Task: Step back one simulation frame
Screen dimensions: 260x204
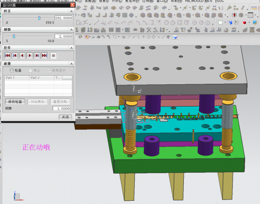Action: [15, 55]
